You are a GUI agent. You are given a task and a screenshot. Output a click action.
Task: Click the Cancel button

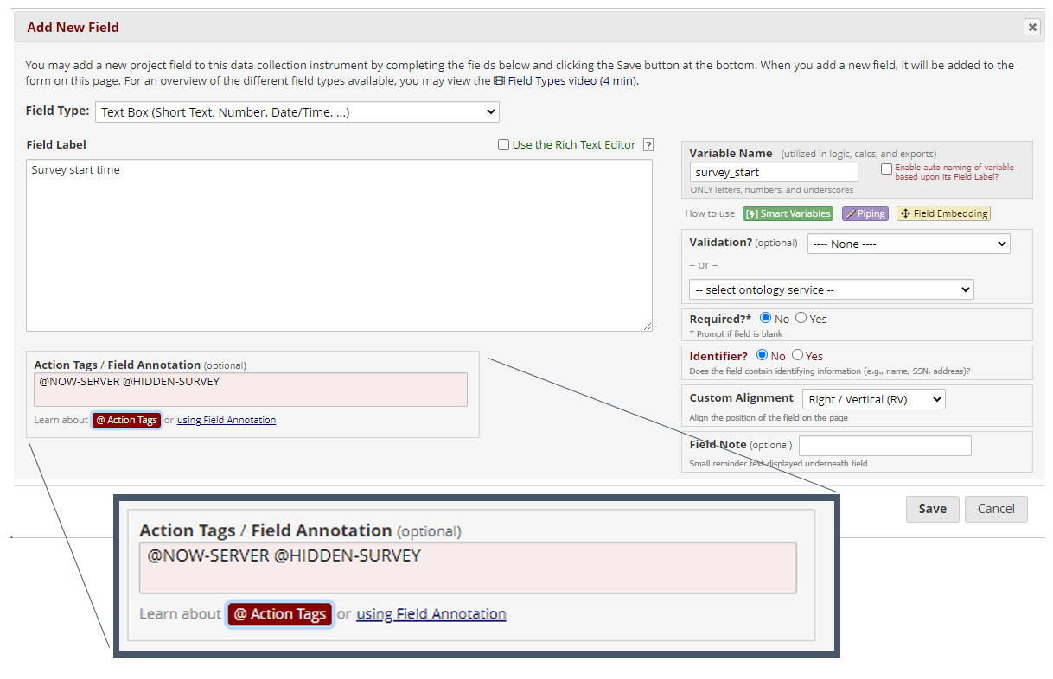coord(995,509)
